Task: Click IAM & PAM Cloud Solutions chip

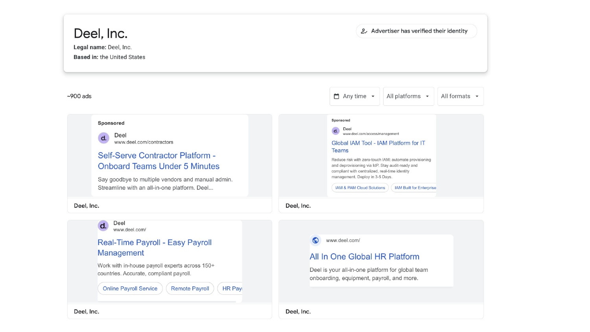Action: tap(360, 188)
